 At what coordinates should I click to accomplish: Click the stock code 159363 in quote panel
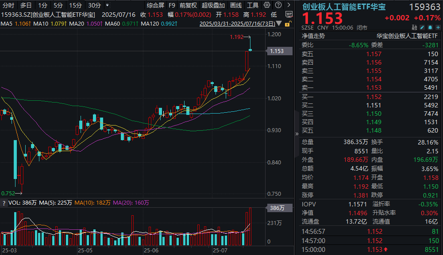pyautogui.click(x=425, y=7)
